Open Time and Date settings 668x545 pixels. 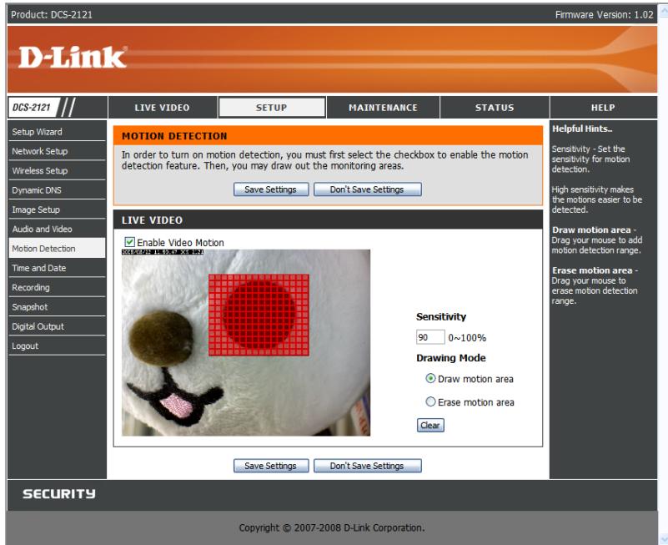(x=57, y=268)
